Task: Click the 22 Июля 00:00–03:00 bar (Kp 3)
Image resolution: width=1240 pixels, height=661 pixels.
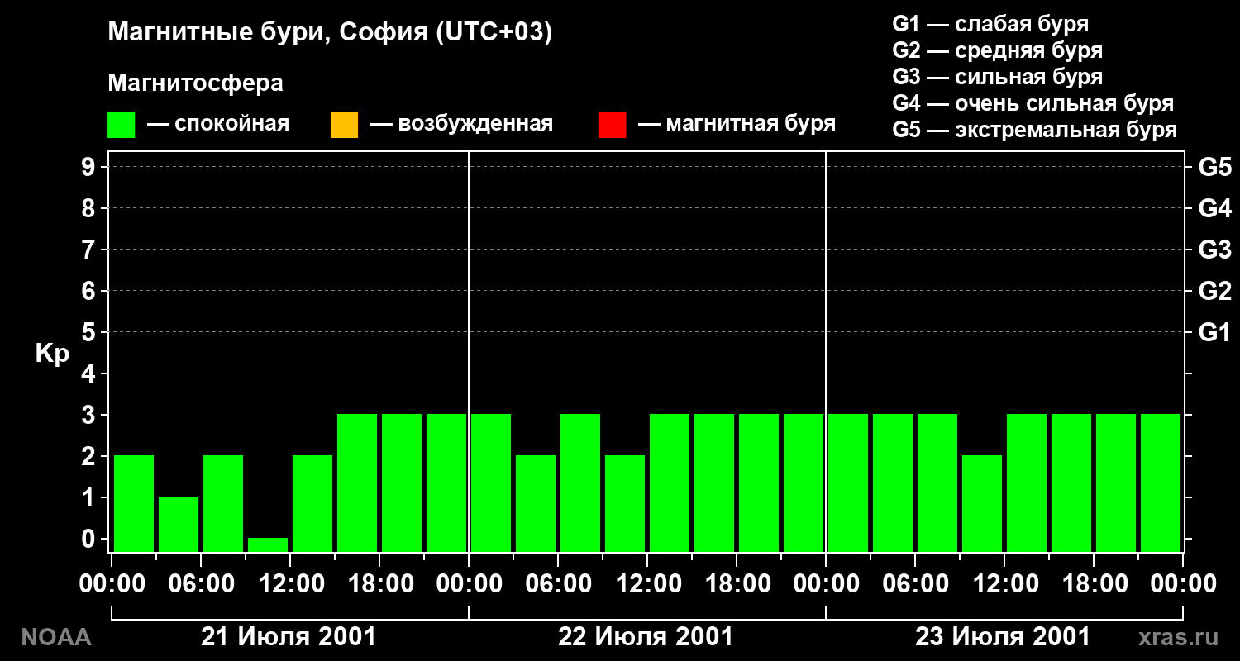Action: 491,483
